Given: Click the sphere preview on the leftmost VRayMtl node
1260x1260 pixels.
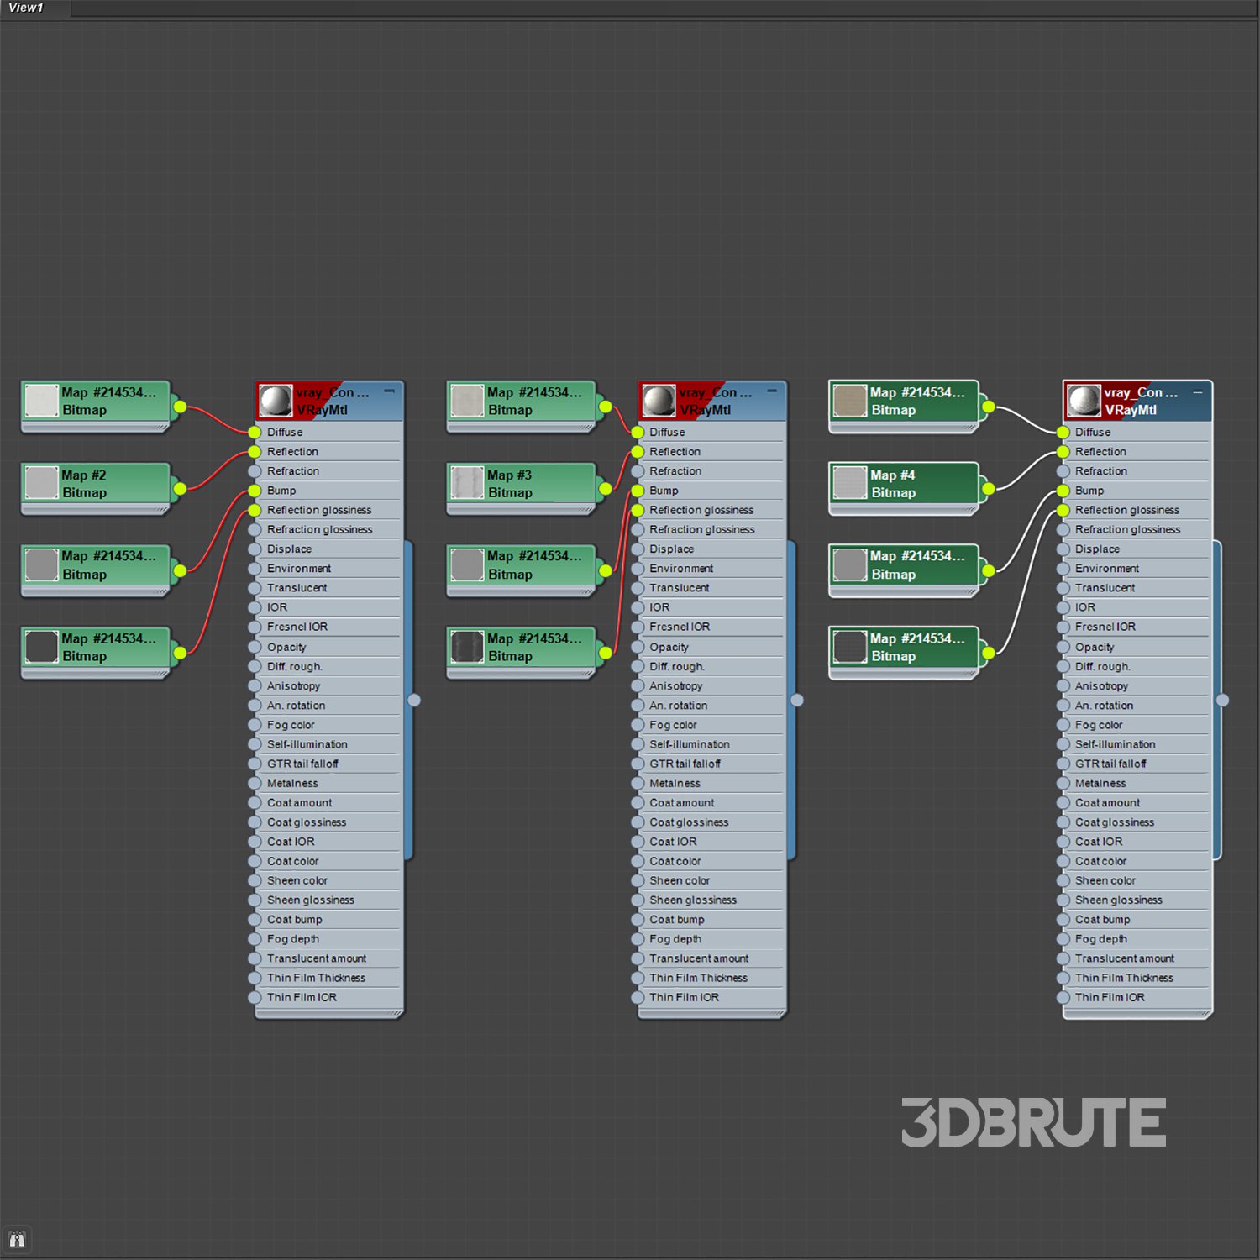Looking at the screenshot, I should tap(276, 402).
